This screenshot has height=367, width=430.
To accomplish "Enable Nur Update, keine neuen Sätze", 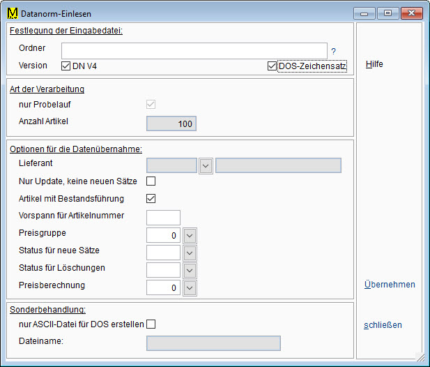I will (x=151, y=181).
